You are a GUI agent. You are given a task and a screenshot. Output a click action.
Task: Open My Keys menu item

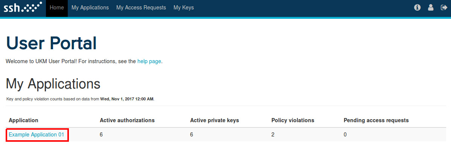(x=183, y=8)
